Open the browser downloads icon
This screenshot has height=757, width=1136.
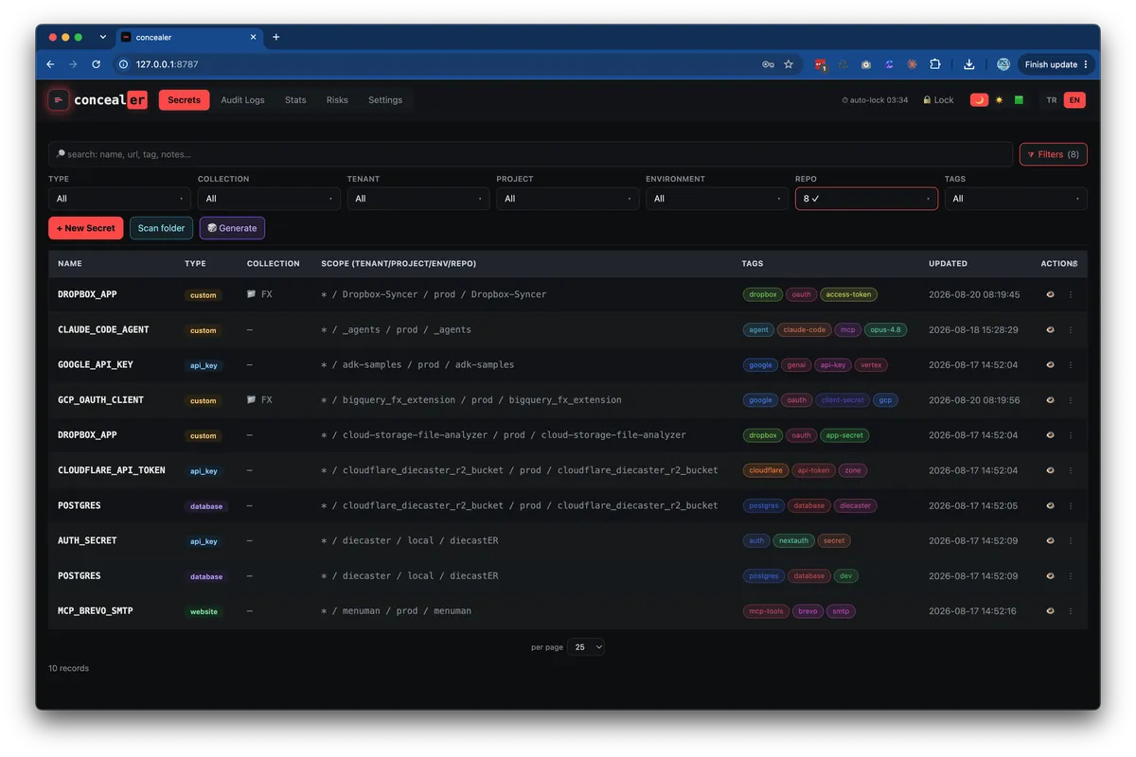(x=968, y=64)
